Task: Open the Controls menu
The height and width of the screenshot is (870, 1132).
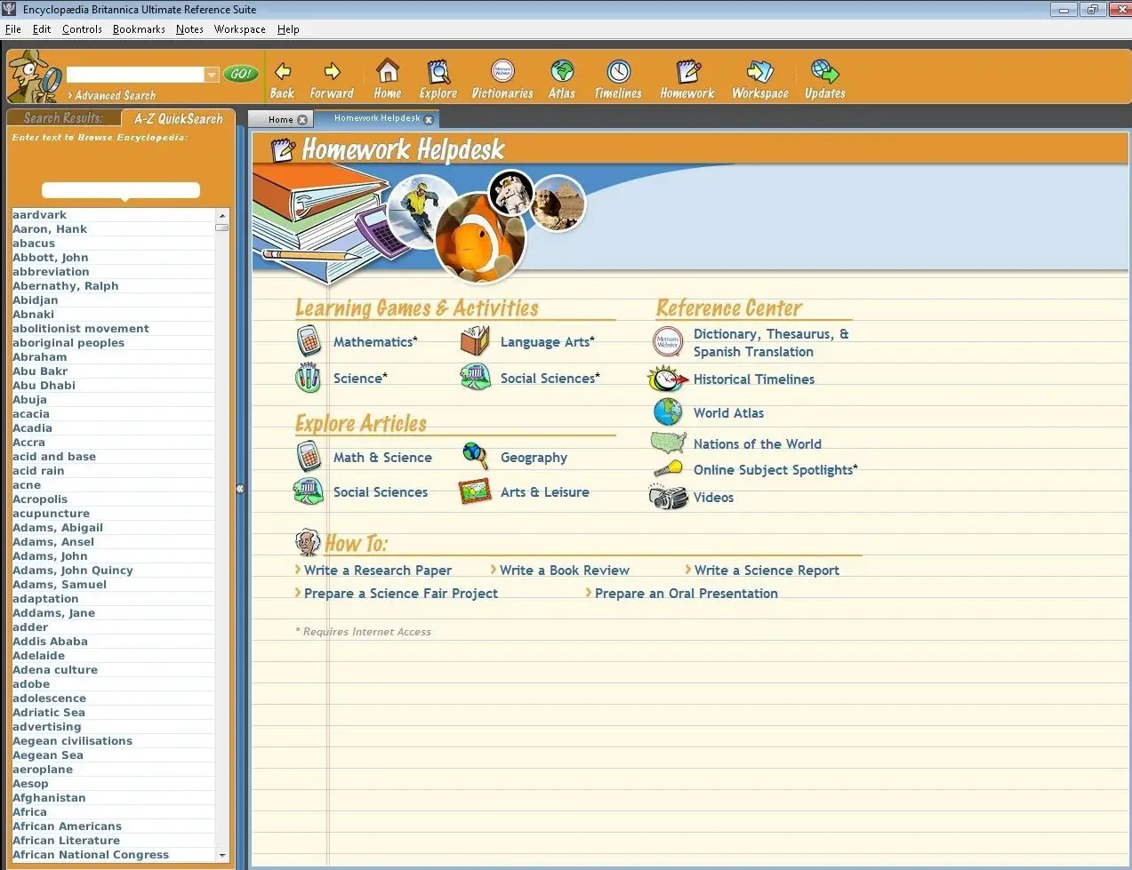Action: pos(82,29)
